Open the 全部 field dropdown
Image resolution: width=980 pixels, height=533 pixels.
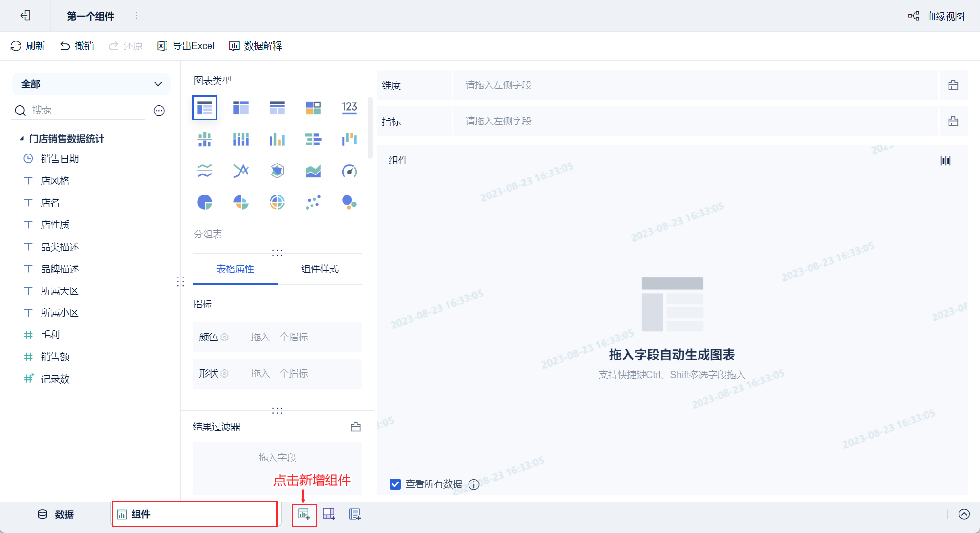[91, 84]
